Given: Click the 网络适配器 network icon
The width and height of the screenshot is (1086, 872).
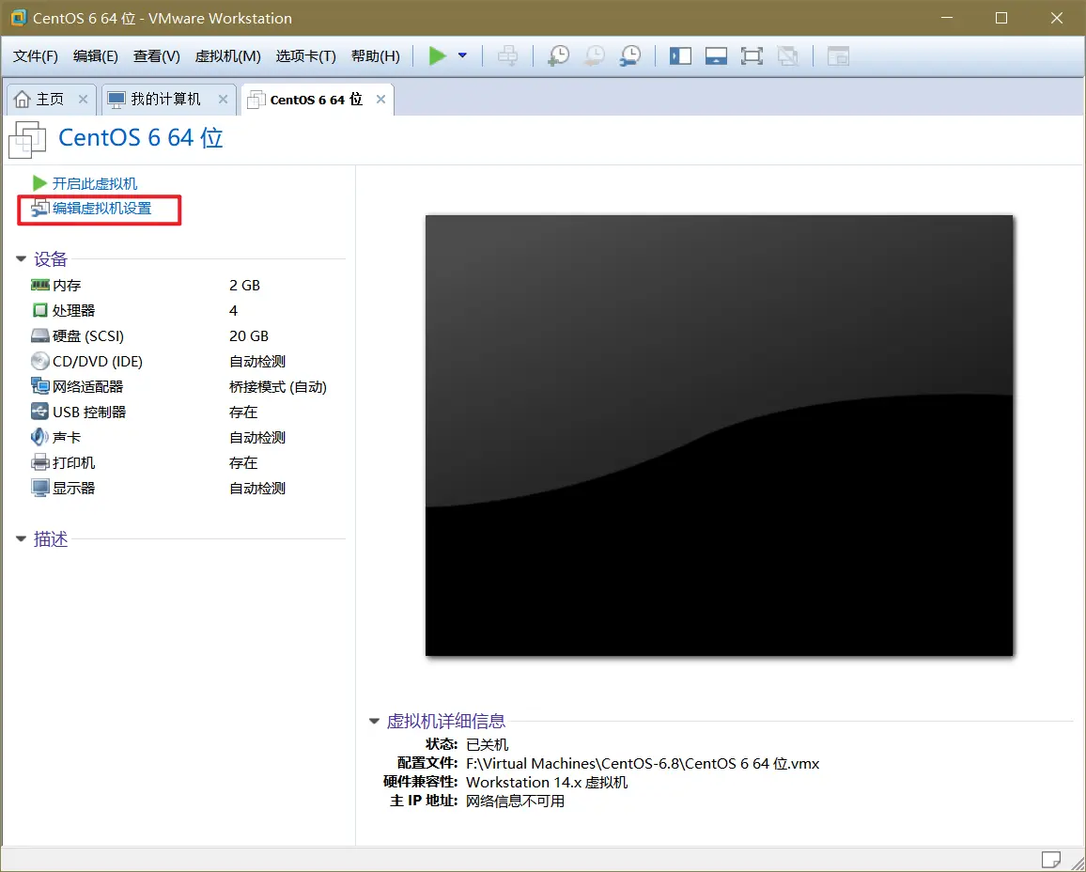Looking at the screenshot, I should point(40,386).
